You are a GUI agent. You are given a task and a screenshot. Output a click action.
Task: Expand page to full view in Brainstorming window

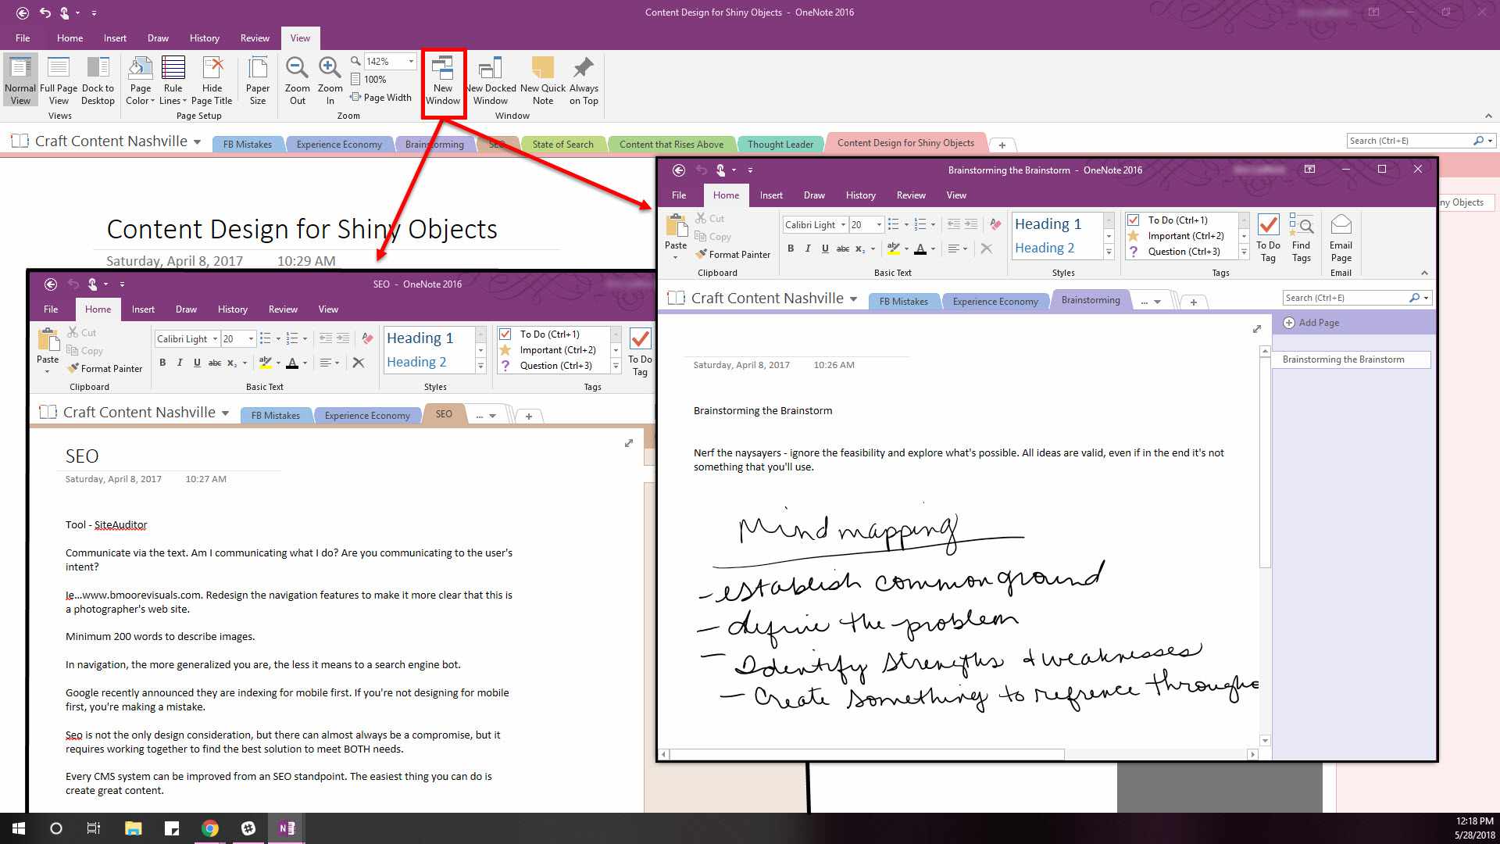[x=1257, y=329]
